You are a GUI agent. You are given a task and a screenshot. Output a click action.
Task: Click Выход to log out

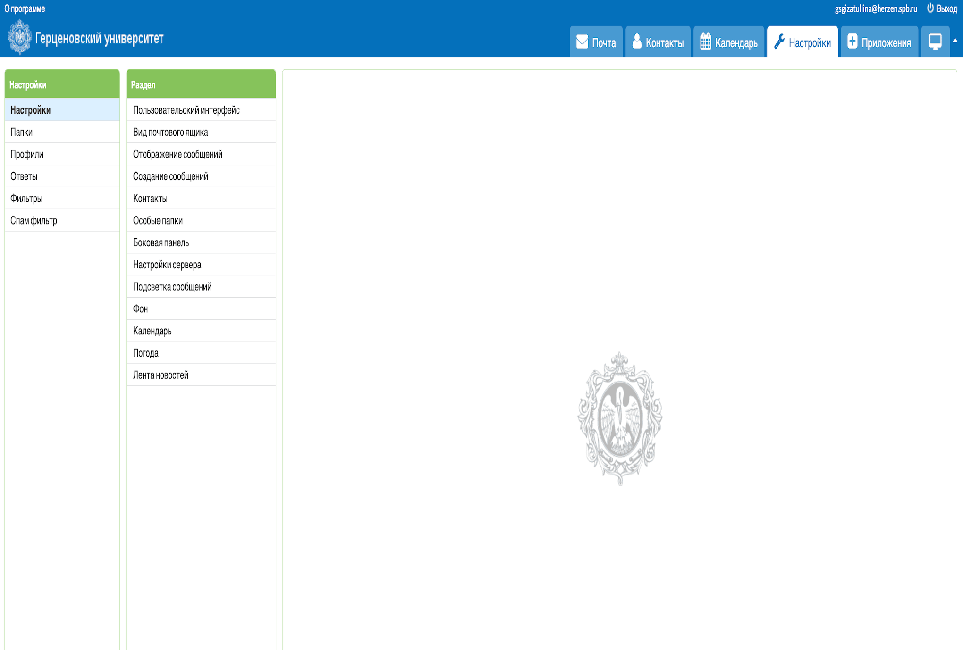tap(946, 8)
